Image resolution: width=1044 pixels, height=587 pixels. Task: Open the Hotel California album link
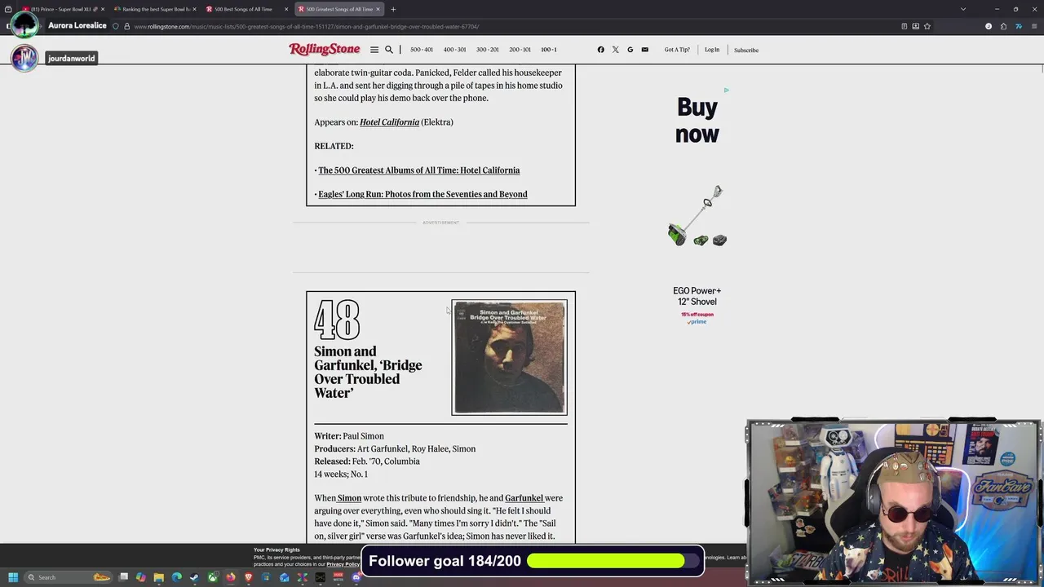pyautogui.click(x=389, y=122)
